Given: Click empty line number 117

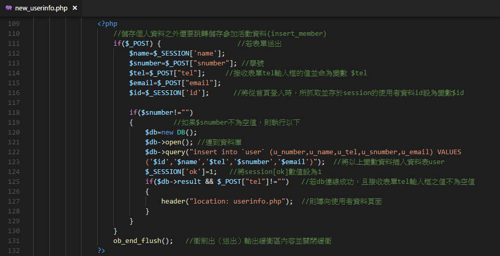Looking at the screenshot, I should 14,102.
